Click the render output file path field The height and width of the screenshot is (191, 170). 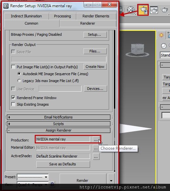59,59
